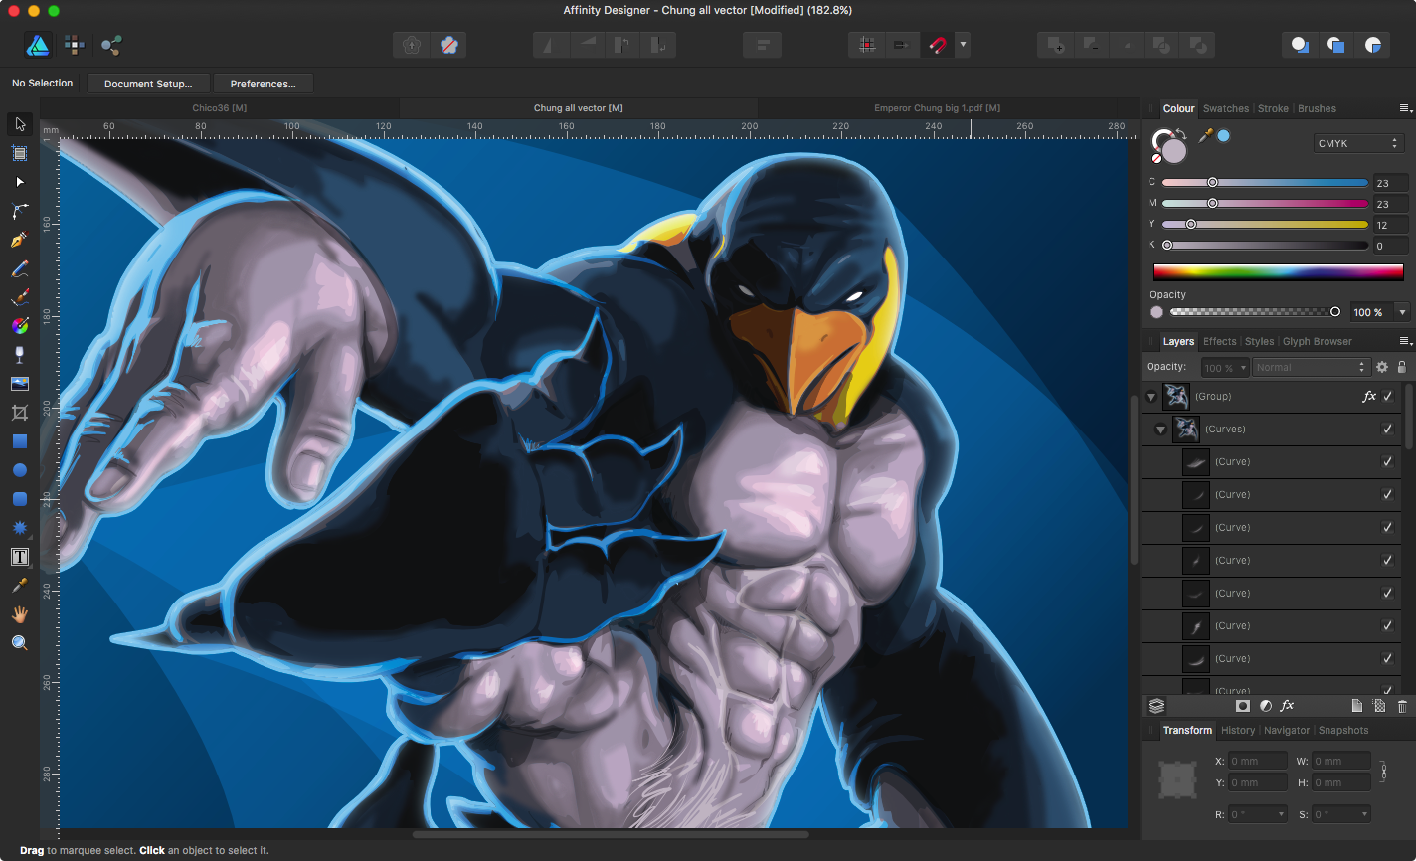
Task: Select the Ellipse tool
Action: click(x=19, y=470)
